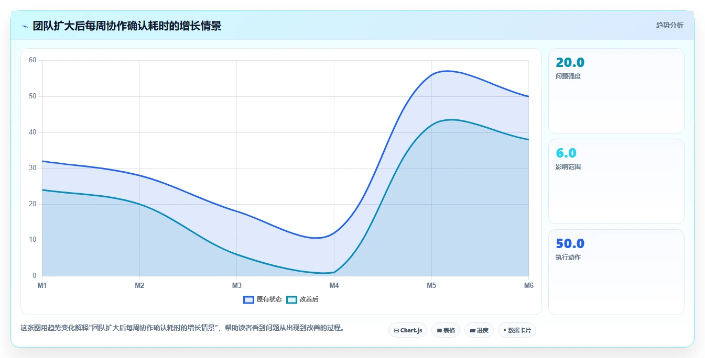Screen dimensions: 705x358
Task: Click the icon inside the Chart.js tag
Action: pos(396,331)
